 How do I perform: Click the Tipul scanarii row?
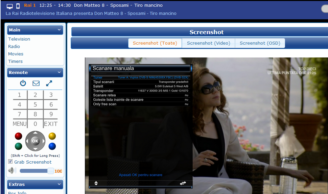(x=141, y=82)
